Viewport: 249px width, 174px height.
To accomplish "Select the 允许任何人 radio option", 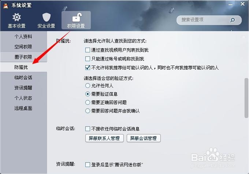I will point(88,86).
